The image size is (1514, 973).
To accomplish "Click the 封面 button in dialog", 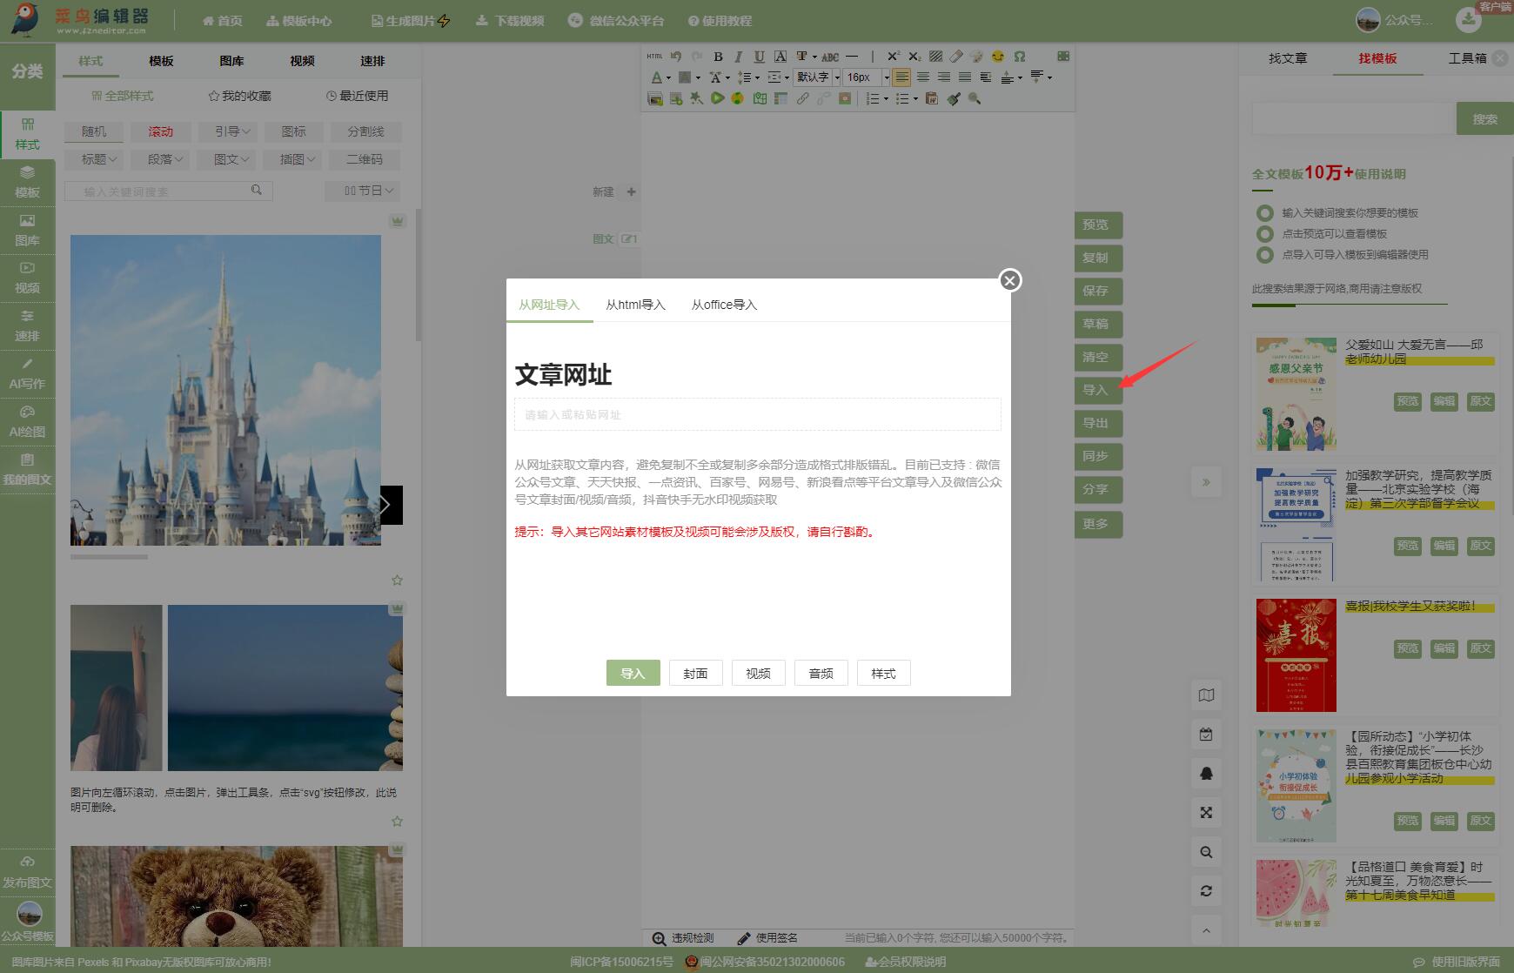I will coord(695,673).
